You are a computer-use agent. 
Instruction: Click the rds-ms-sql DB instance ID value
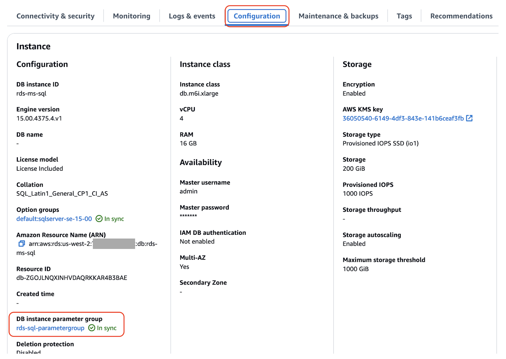coord(31,93)
